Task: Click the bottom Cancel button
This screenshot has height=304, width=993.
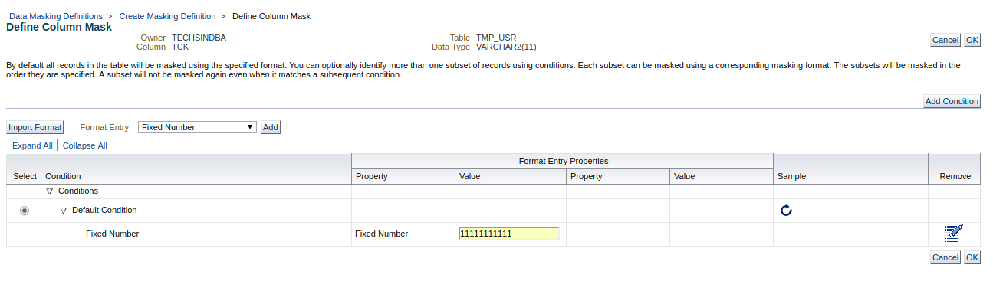Action: [x=945, y=257]
